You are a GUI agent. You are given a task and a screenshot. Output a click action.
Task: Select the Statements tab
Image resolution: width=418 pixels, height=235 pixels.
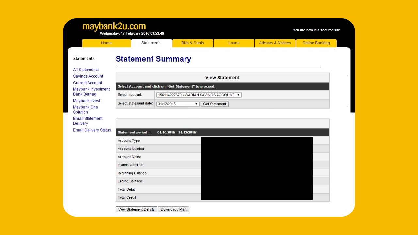(151, 43)
